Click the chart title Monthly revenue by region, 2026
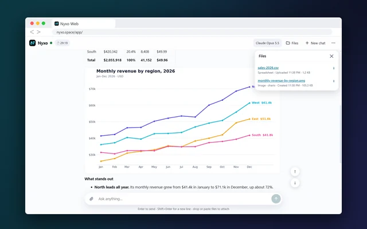367x229 pixels. click(135, 71)
